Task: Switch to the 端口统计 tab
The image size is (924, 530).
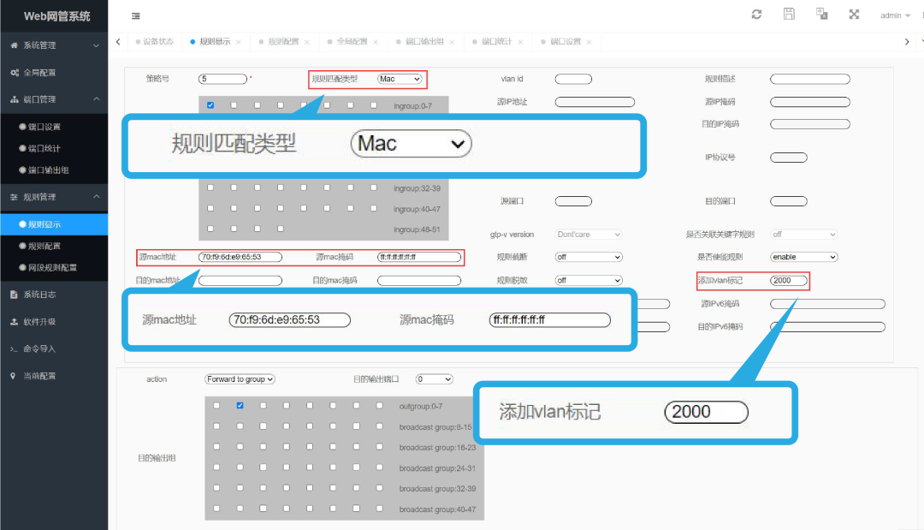Action: (x=497, y=42)
